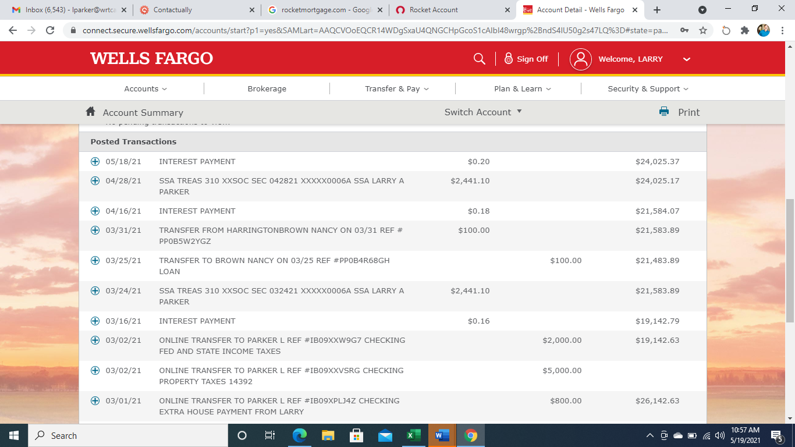Open the Welcome, LARRY user dropdown

(644, 59)
